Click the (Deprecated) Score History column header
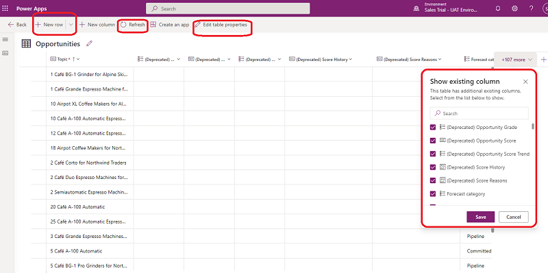Viewport: 548px width, 273px height. click(321, 60)
